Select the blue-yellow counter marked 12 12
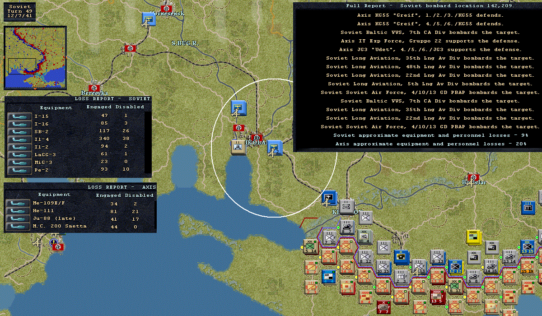This screenshot has height=316, width=542. point(455,267)
